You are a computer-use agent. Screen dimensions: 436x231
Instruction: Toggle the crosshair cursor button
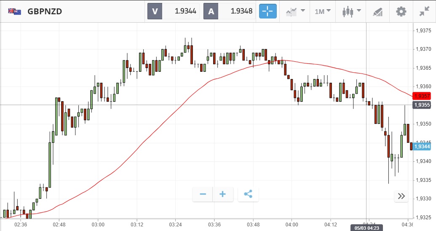coord(267,11)
